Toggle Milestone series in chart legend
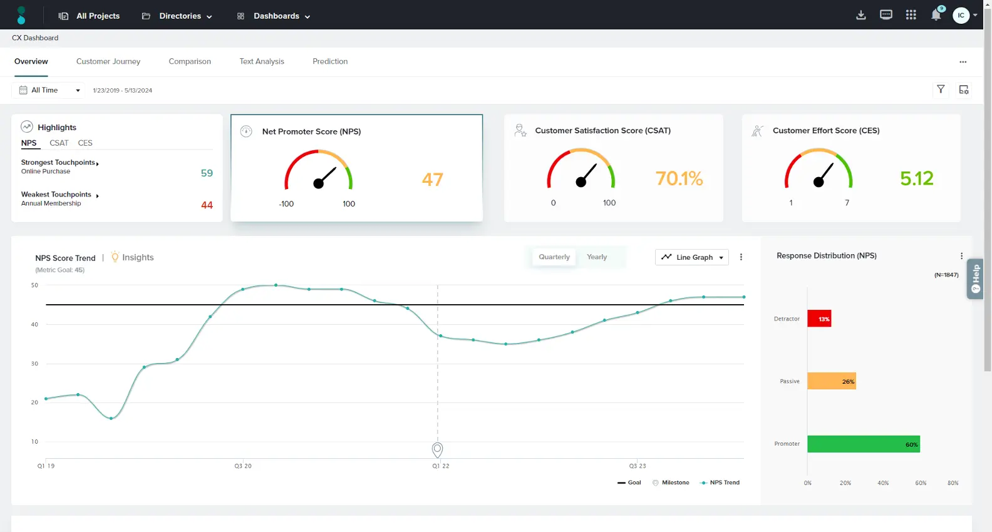Image resolution: width=992 pixels, height=532 pixels. (x=671, y=483)
